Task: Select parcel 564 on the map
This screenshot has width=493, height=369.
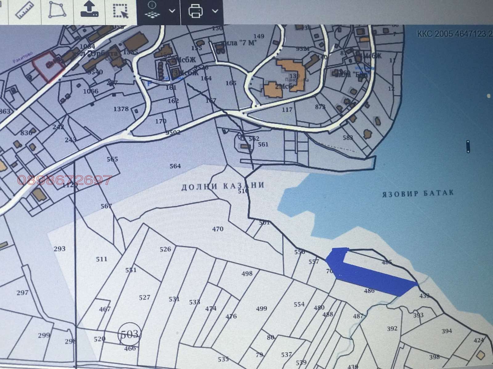Action: click(175, 166)
